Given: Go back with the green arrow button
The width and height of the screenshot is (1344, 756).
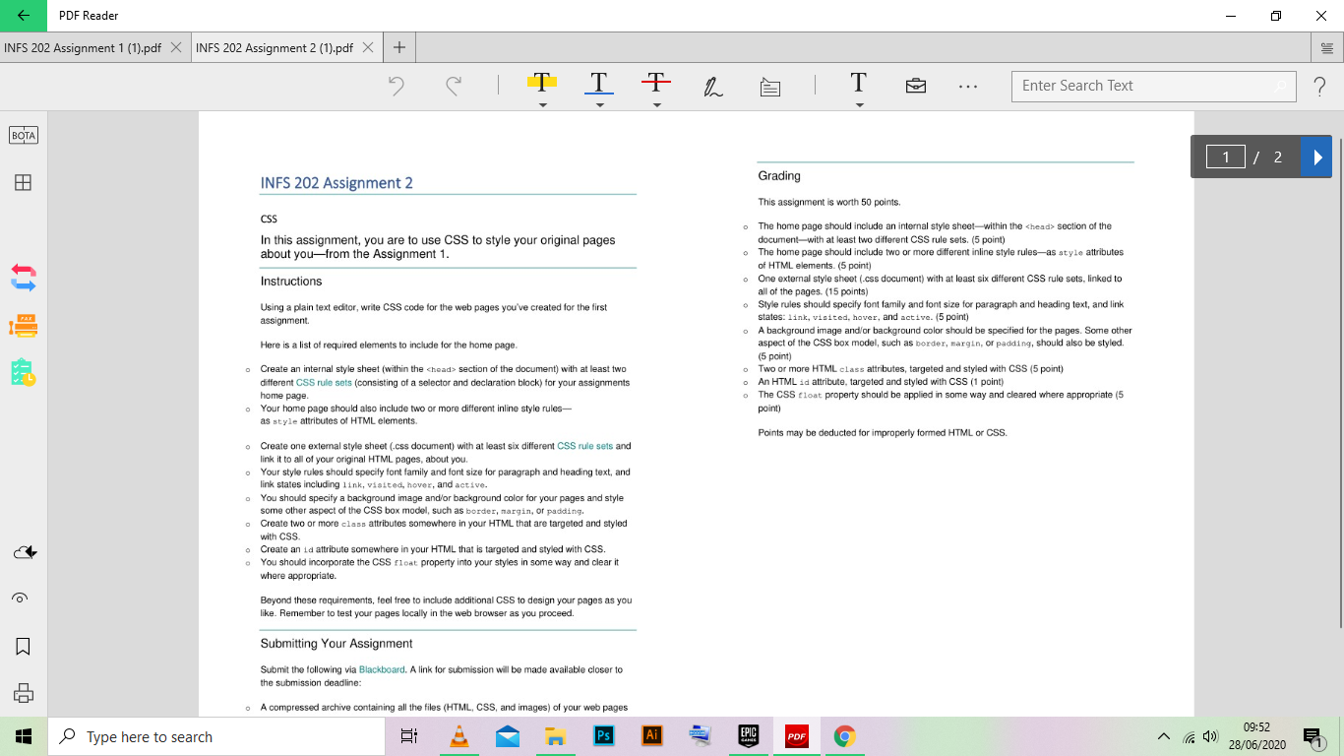Looking at the screenshot, I should click(x=24, y=16).
